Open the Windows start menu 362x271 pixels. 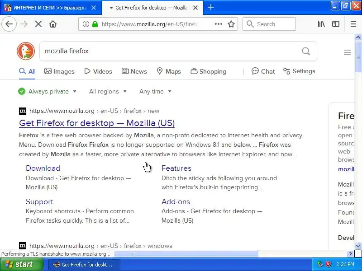click(x=21, y=264)
